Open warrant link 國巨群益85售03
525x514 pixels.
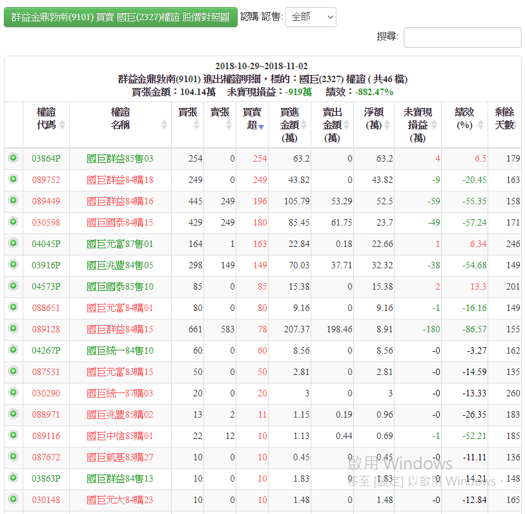[x=120, y=158]
